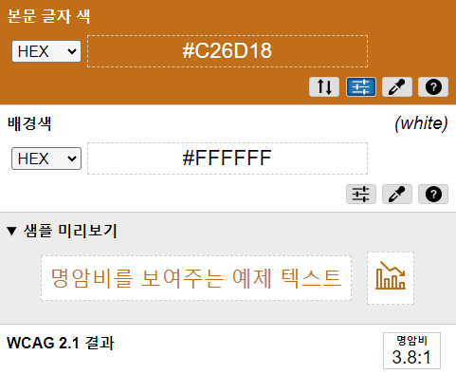
Task: Open help for foreground color section
Action: click(433, 86)
